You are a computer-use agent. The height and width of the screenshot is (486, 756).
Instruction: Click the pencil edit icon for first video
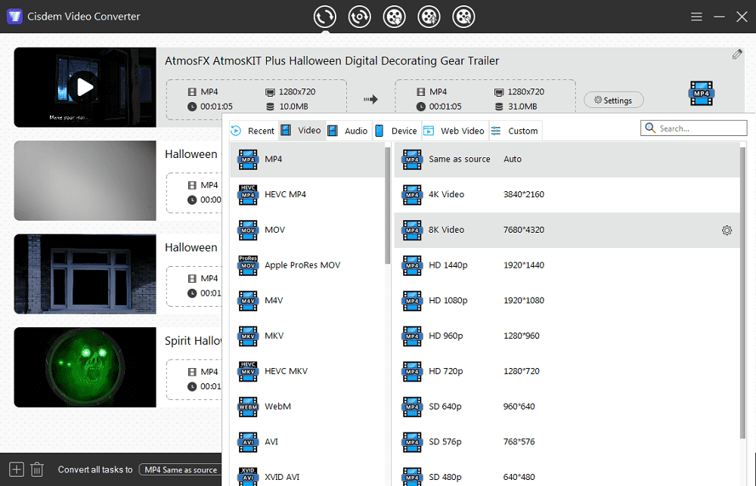pyautogui.click(x=737, y=54)
